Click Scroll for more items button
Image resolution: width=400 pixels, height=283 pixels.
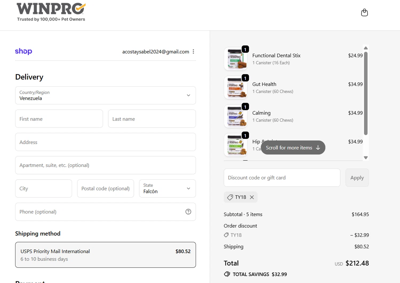pos(293,147)
